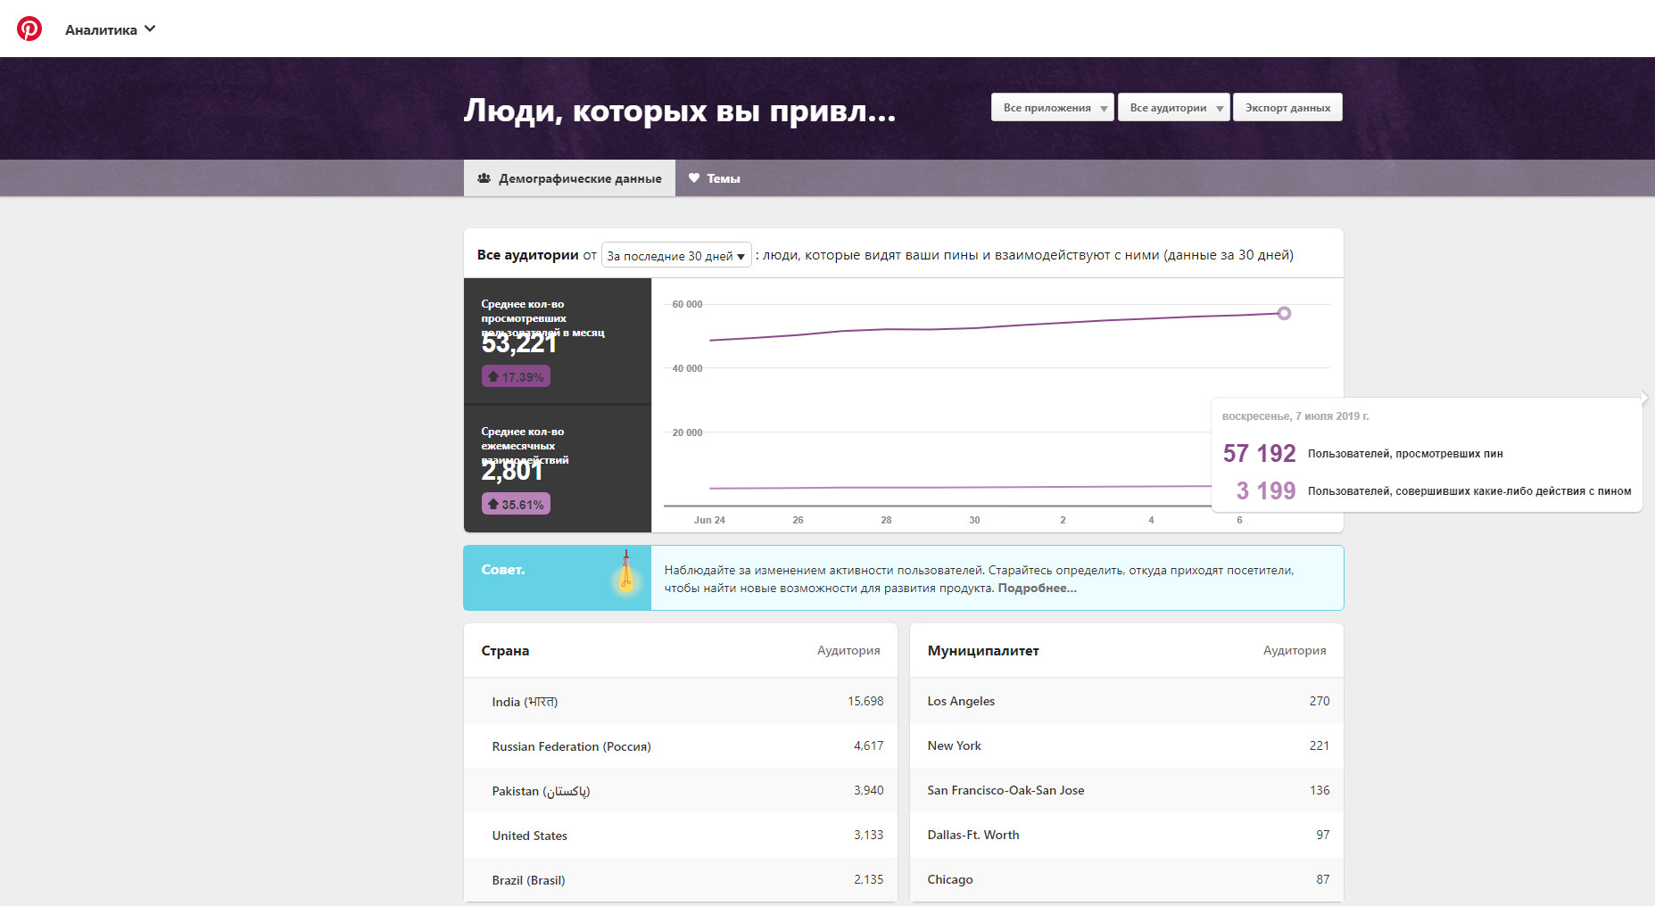Select the Russian Federation country row
1655x906 pixels.
680,746
